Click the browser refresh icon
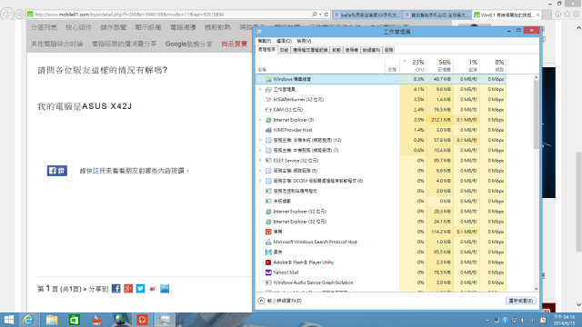 point(326,15)
